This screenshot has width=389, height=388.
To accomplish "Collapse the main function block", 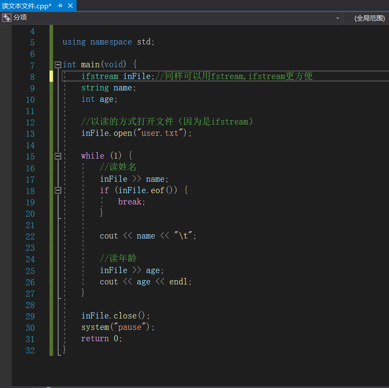I will coord(58,65).
